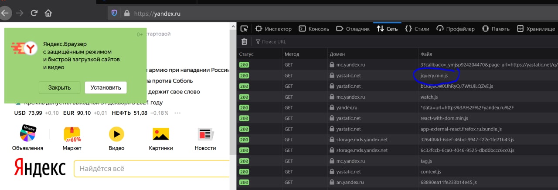Click lock icon in the watch.js row
Image resolution: width=558 pixels, height=190 pixels.
(x=332, y=97)
